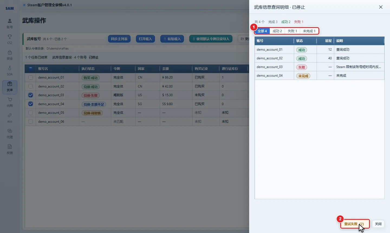Image resolution: width=390 pixels, height=233 pixels.
Task: Open the 内购 cart section
Action: [10, 102]
